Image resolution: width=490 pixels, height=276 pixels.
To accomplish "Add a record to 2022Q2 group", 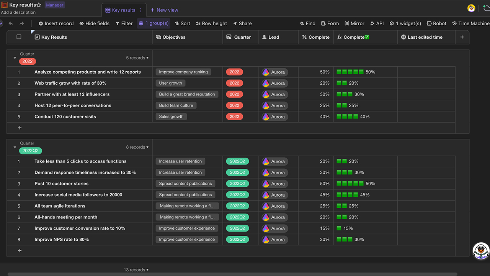I will point(20,250).
